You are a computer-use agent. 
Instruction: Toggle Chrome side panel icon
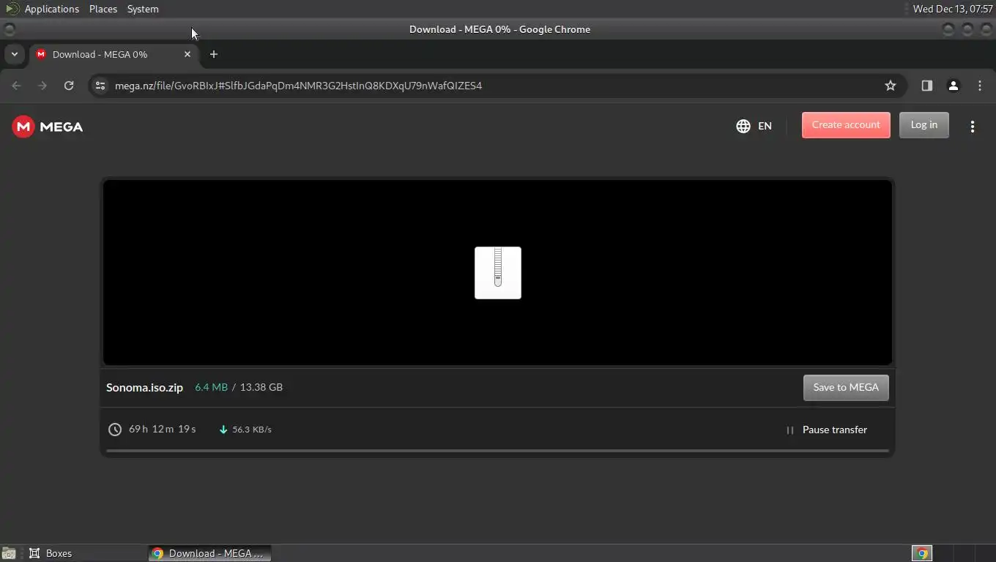pyautogui.click(x=927, y=86)
